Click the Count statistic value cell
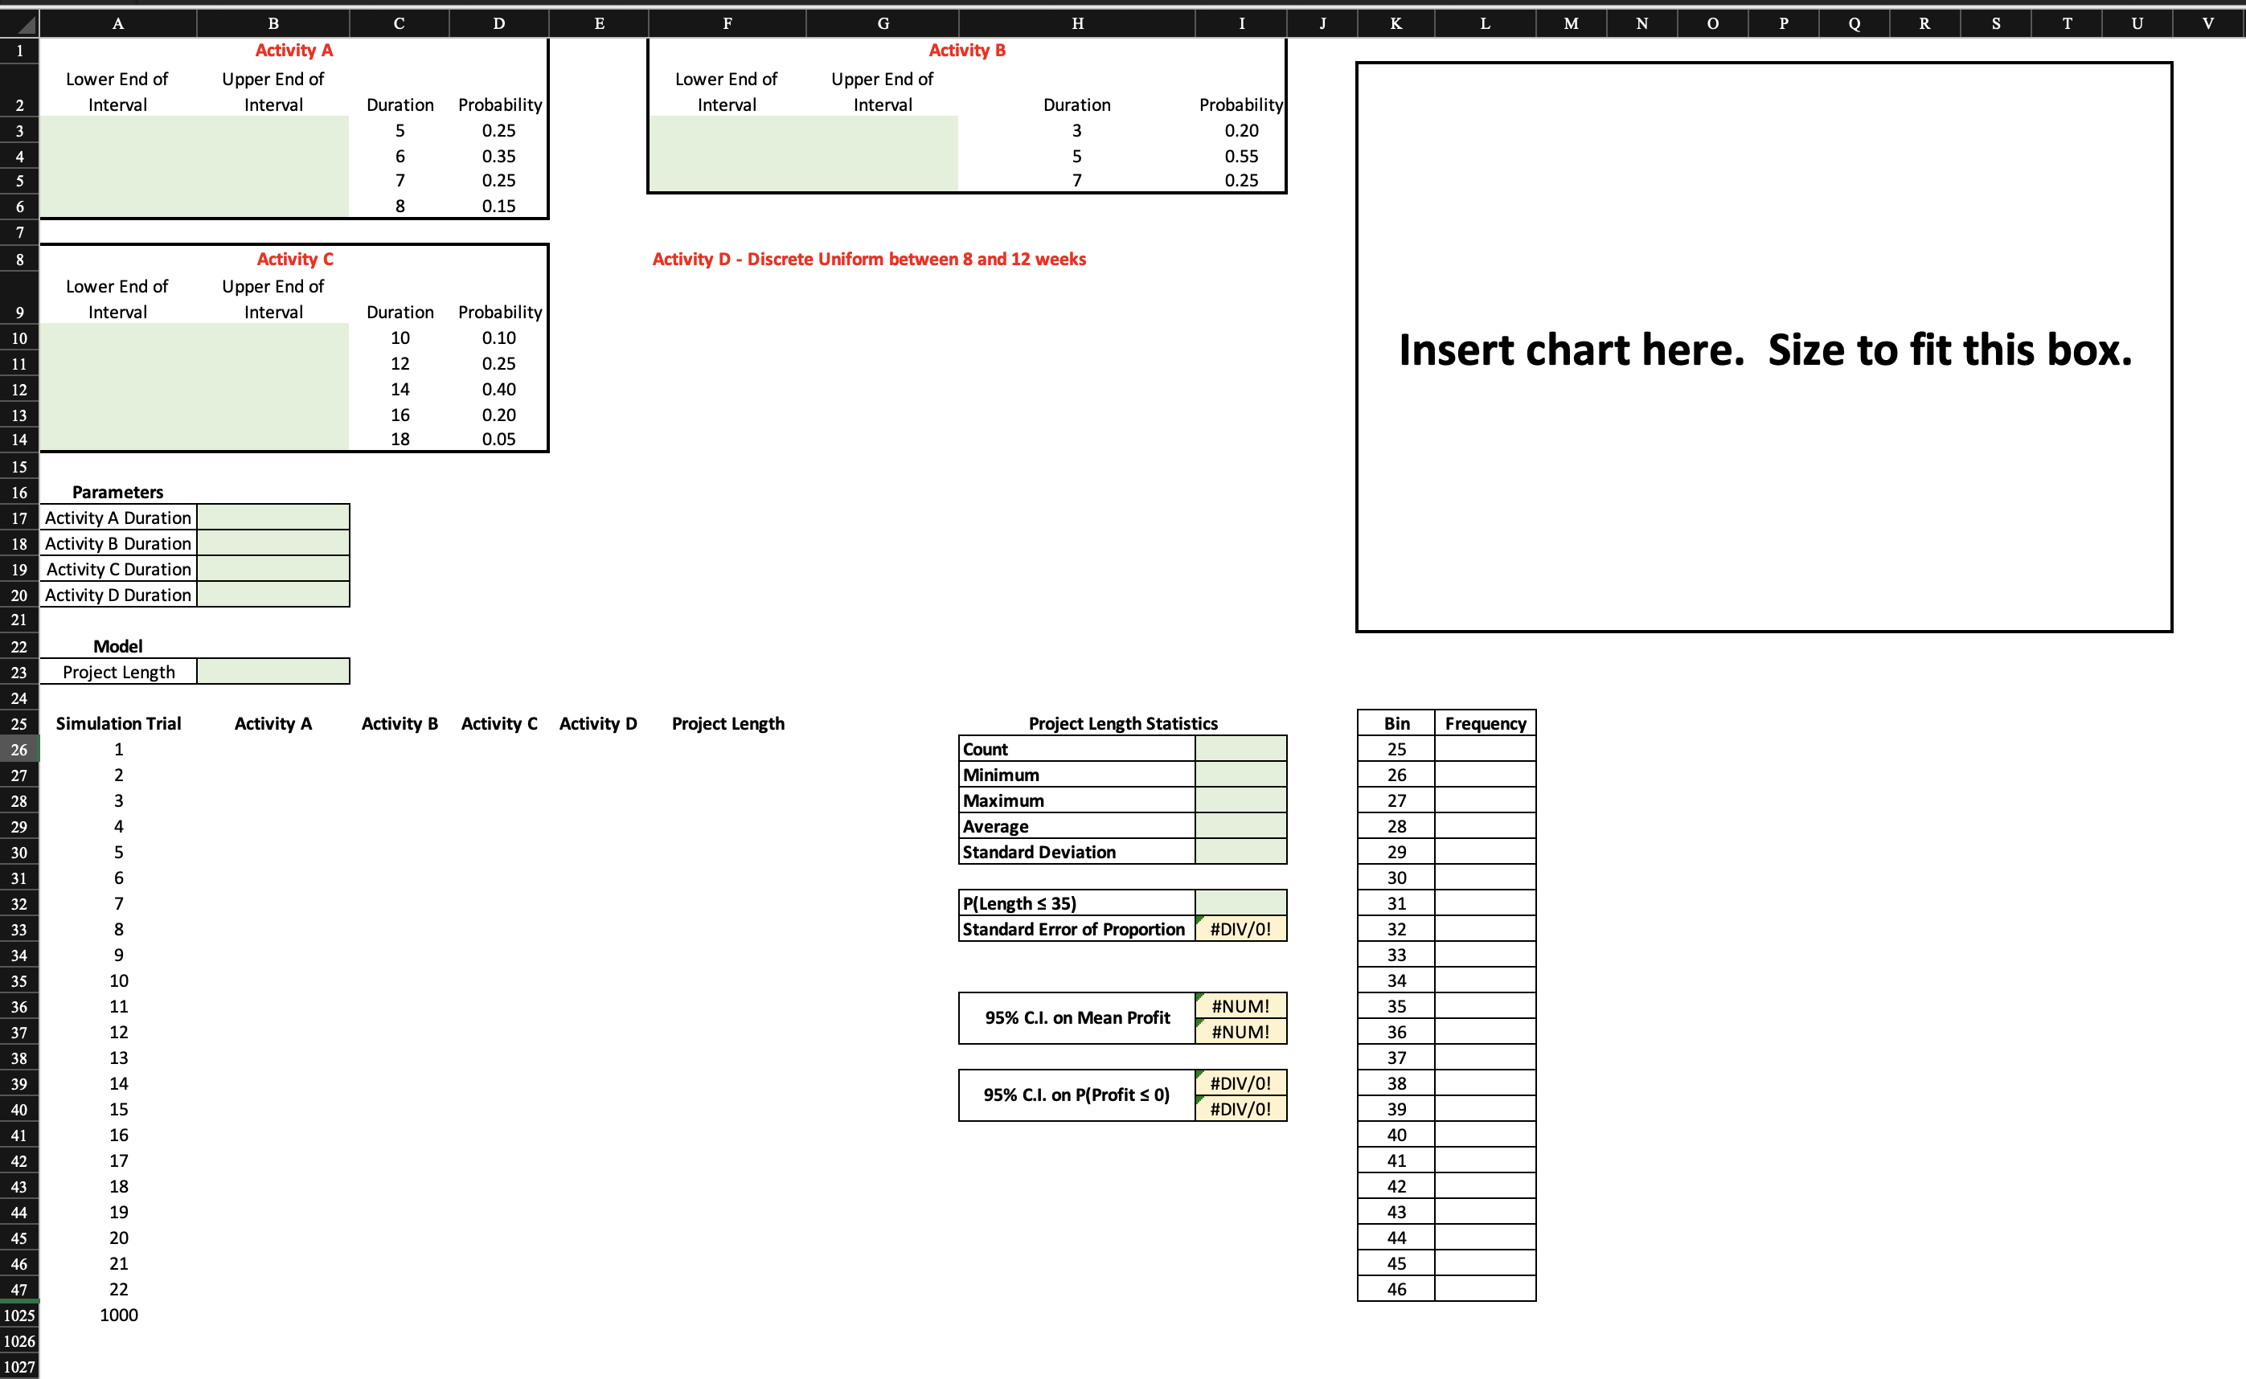The image size is (2246, 1379). (x=1240, y=750)
